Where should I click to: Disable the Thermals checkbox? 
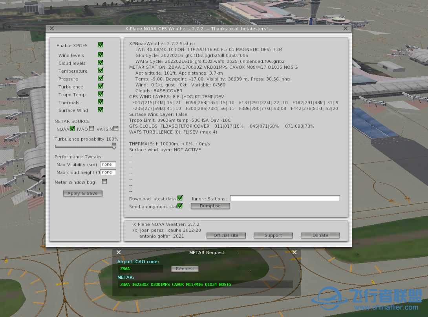[x=101, y=102]
